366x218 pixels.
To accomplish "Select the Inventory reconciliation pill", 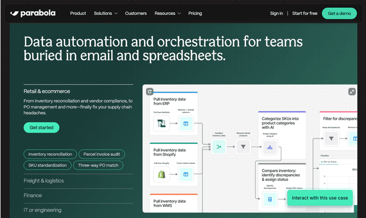I will point(50,154).
